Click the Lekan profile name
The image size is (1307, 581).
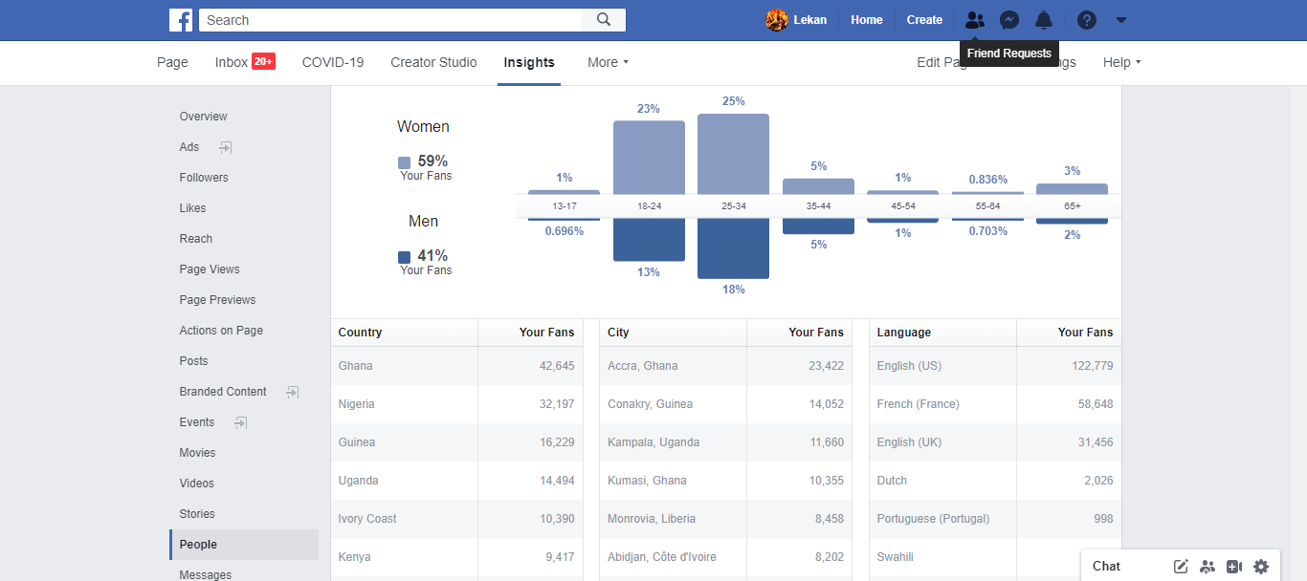click(x=810, y=20)
